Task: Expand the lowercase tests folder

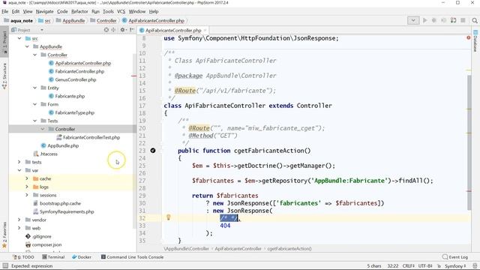Action: 19,162
